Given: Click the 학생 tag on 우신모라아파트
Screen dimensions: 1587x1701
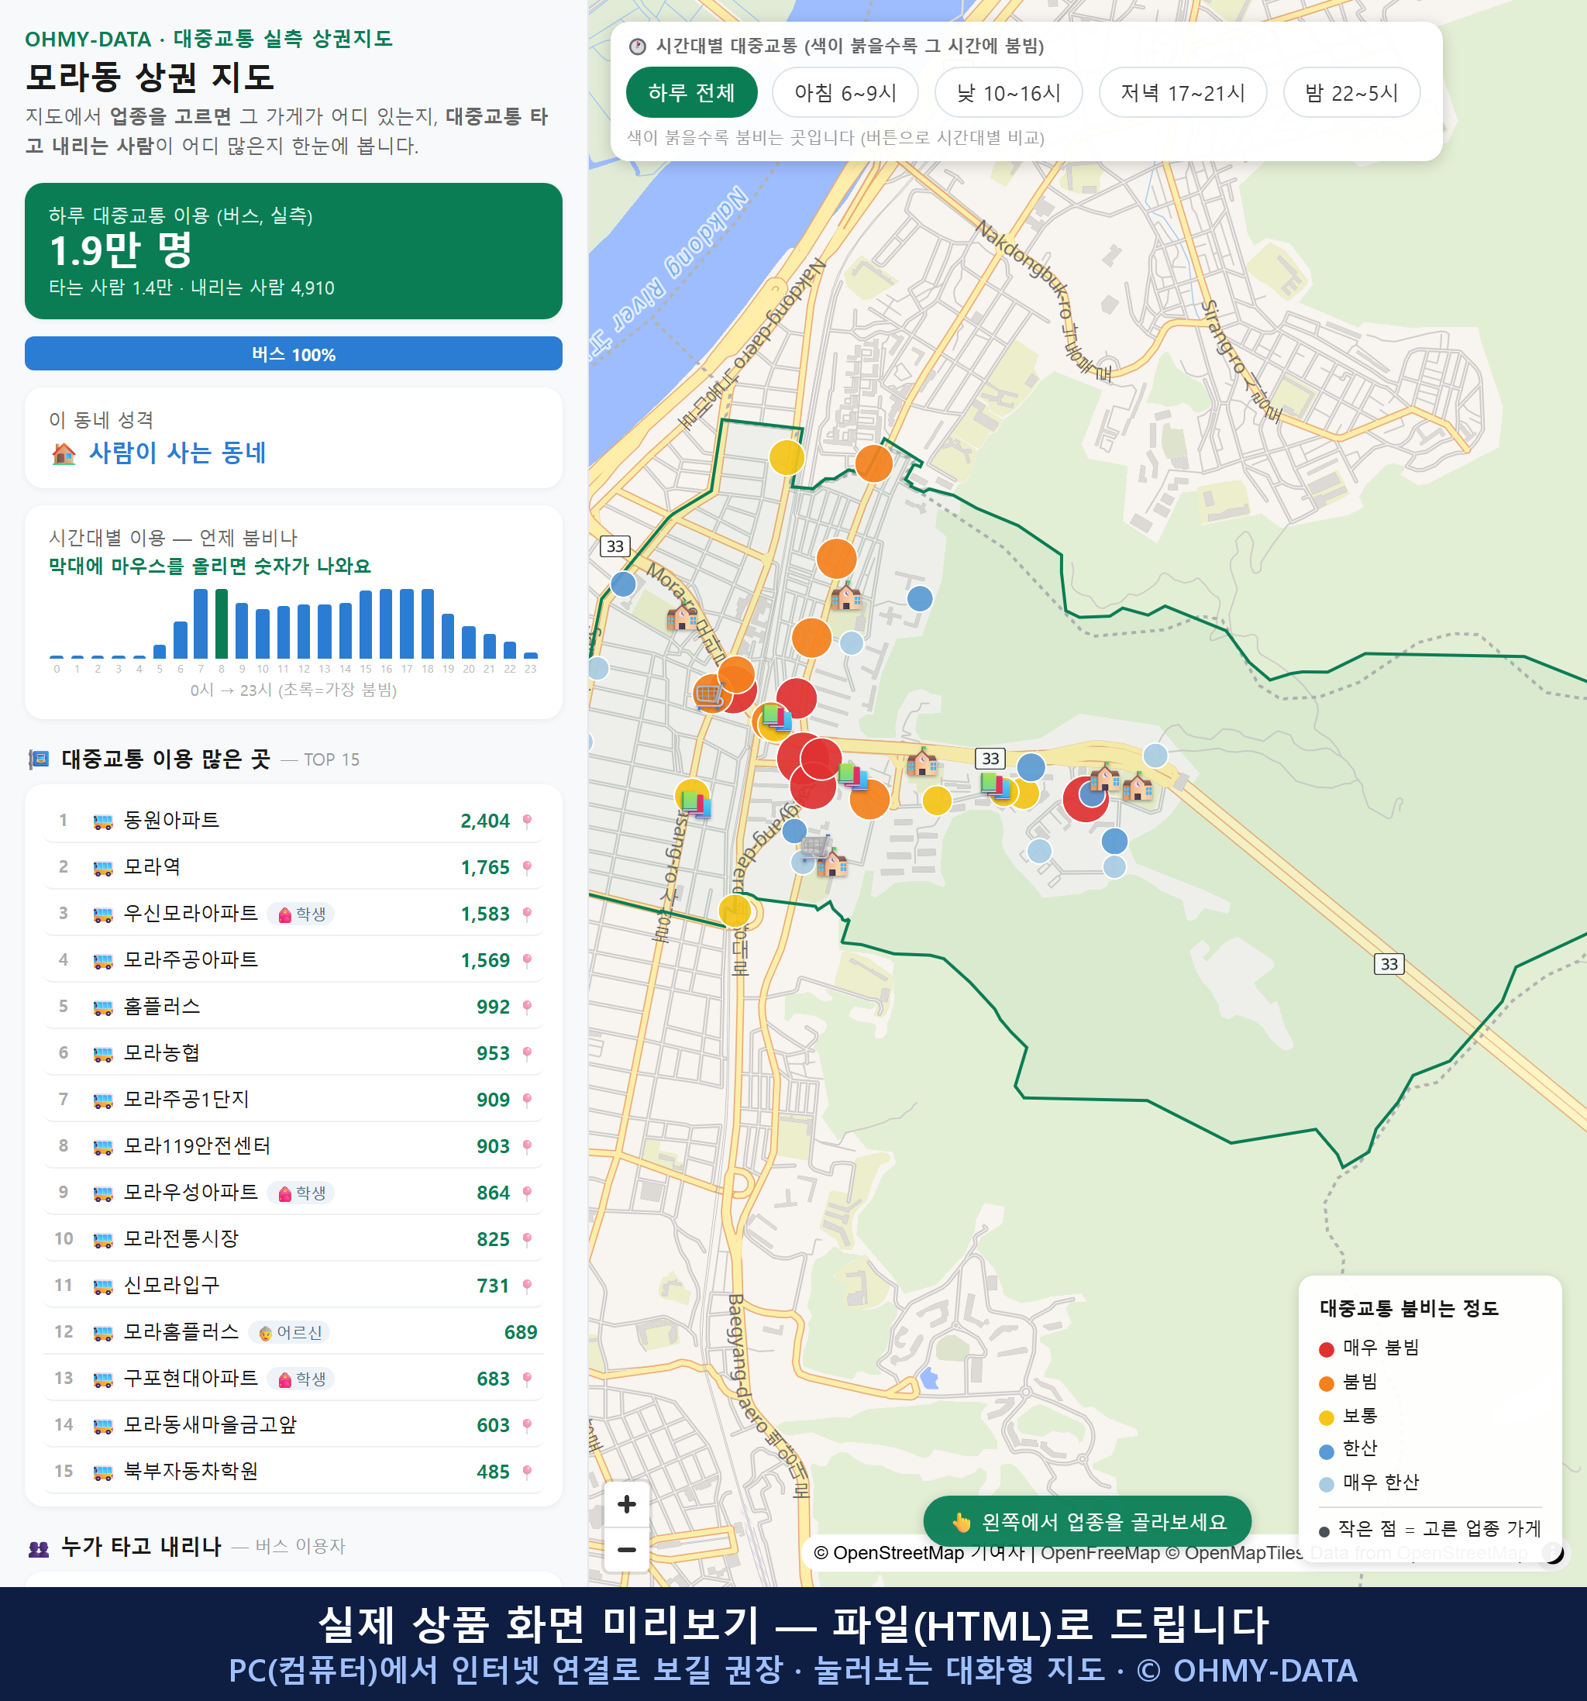Looking at the screenshot, I should 301,914.
